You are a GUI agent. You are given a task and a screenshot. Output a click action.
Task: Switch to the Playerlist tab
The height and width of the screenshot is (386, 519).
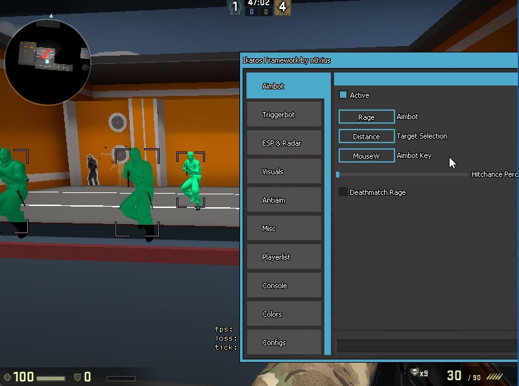(x=284, y=256)
